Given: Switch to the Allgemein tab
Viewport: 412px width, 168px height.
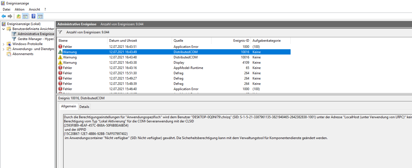Looking at the screenshot, I should (69, 106).
